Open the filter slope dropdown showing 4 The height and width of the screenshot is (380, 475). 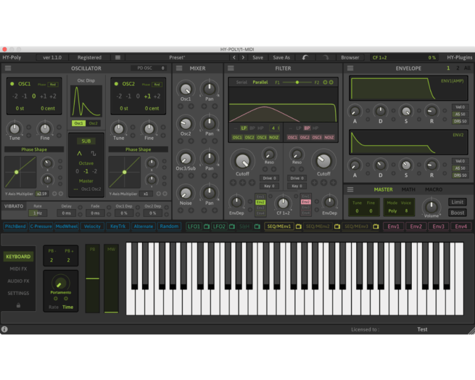coord(276,128)
